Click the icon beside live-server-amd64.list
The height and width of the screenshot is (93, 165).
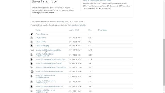(31, 86)
